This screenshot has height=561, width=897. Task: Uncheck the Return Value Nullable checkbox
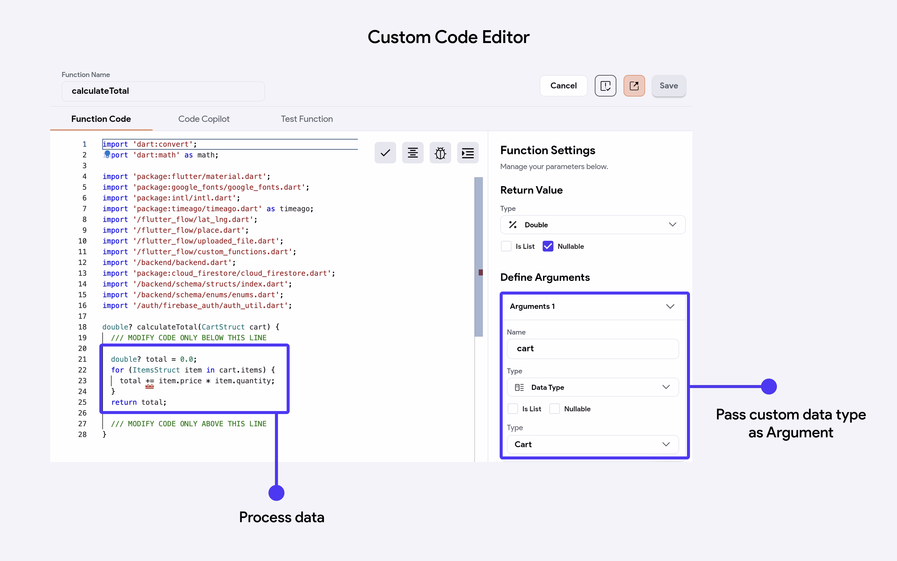548,246
